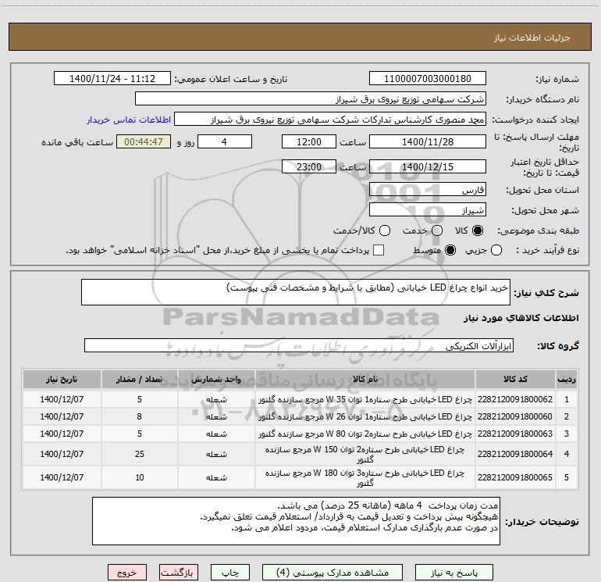The image size is (601, 582).
Task: Click the delivery province field فارس
Action: (x=428, y=190)
